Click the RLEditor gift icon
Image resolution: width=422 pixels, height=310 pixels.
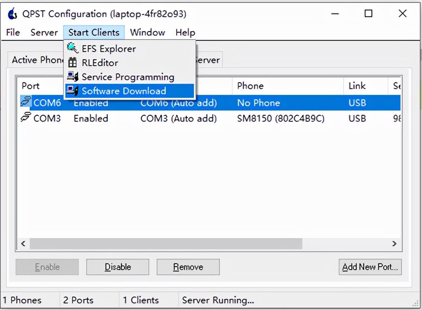72,63
